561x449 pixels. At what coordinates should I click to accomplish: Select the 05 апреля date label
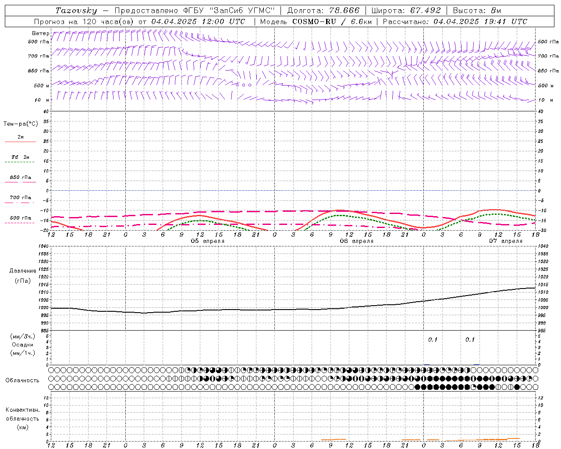point(208,241)
